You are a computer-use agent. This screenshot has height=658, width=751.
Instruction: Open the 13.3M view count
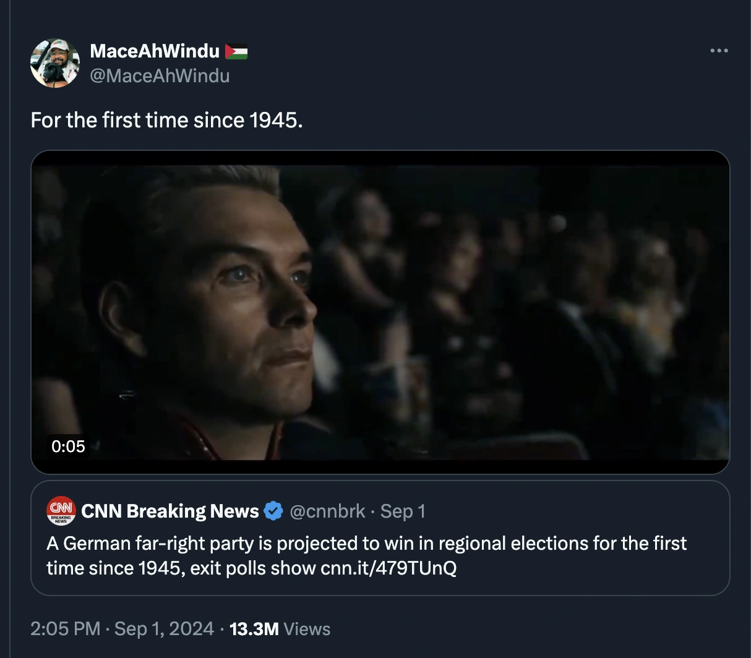point(254,629)
